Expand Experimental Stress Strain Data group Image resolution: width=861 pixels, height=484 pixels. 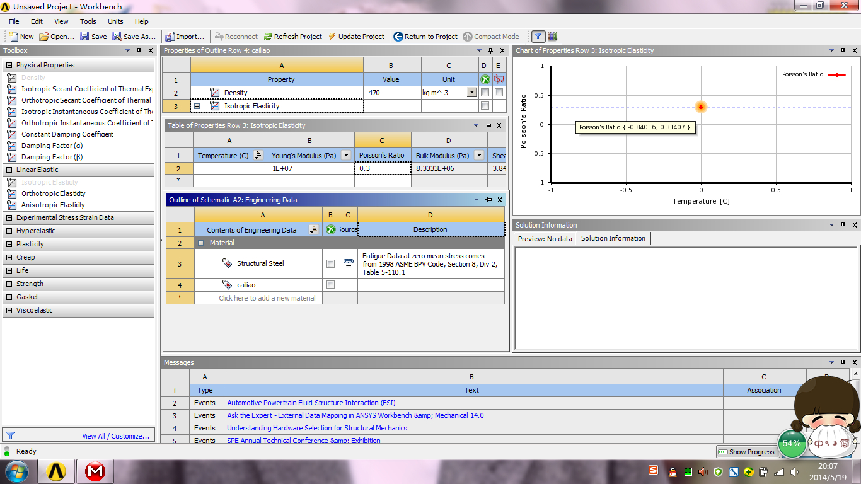tap(9, 217)
